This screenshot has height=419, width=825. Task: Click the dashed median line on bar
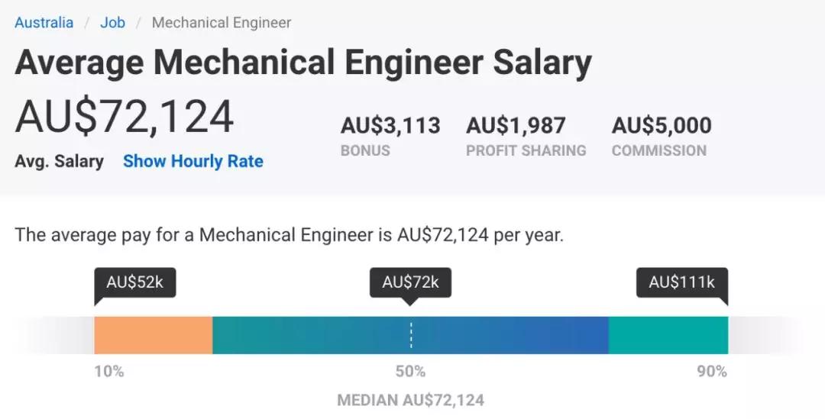tap(411, 335)
